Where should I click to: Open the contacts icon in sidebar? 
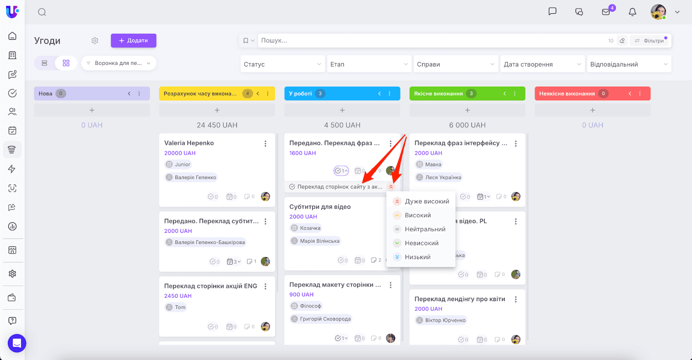pos(13,112)
